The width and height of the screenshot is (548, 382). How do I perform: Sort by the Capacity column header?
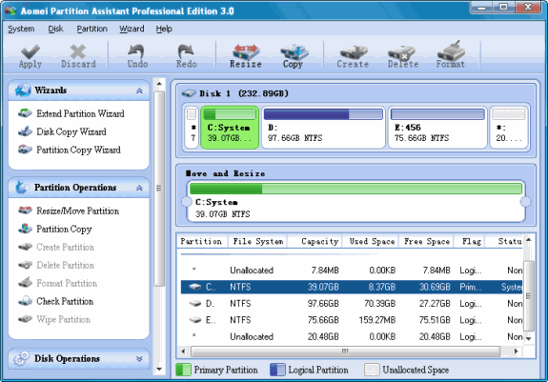point(315,241)
